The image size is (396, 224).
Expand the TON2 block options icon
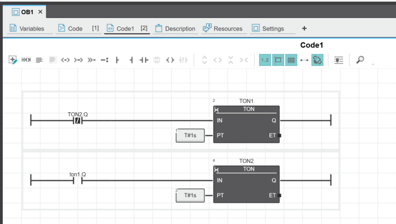(217, 169)
